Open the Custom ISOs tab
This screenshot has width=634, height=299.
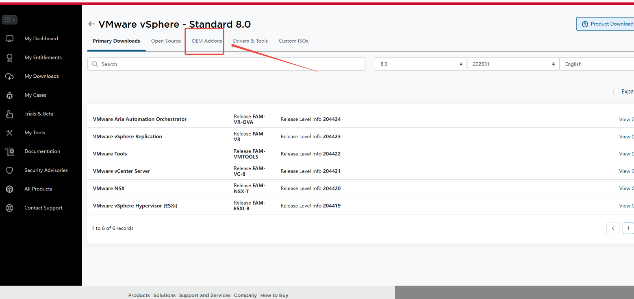(293, 41)
